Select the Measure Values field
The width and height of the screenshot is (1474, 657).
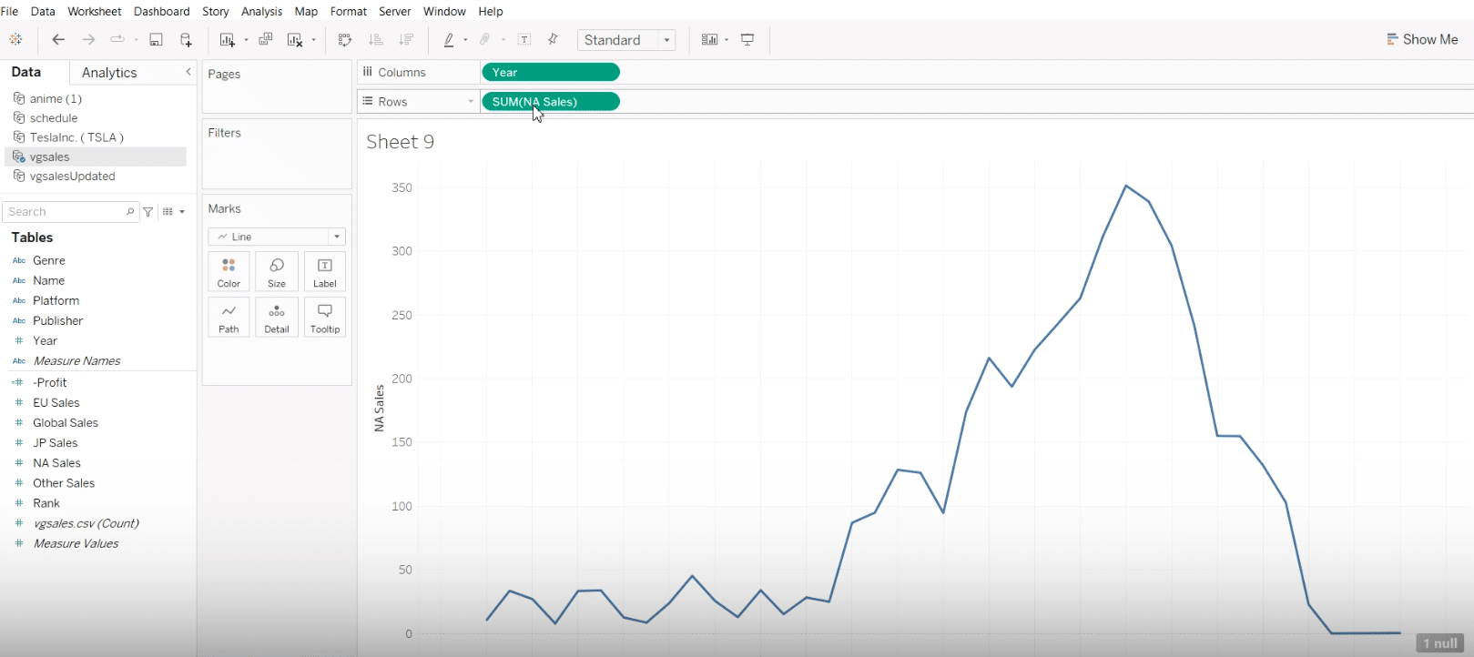tap(76, 543)
